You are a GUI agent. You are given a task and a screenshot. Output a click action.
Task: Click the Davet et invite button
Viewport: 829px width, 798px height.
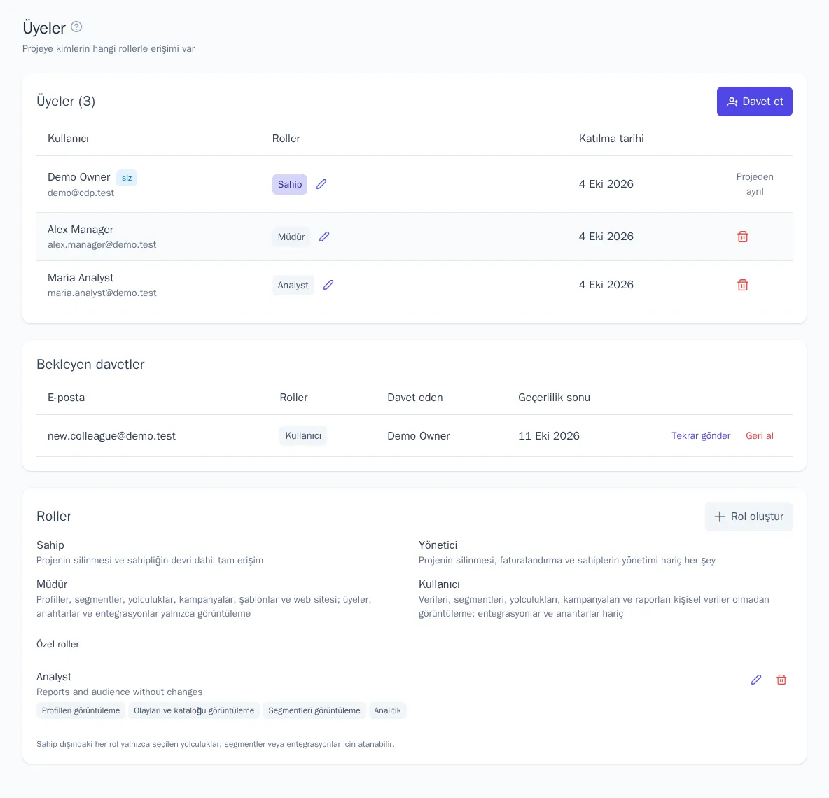(x=755, y=101)
